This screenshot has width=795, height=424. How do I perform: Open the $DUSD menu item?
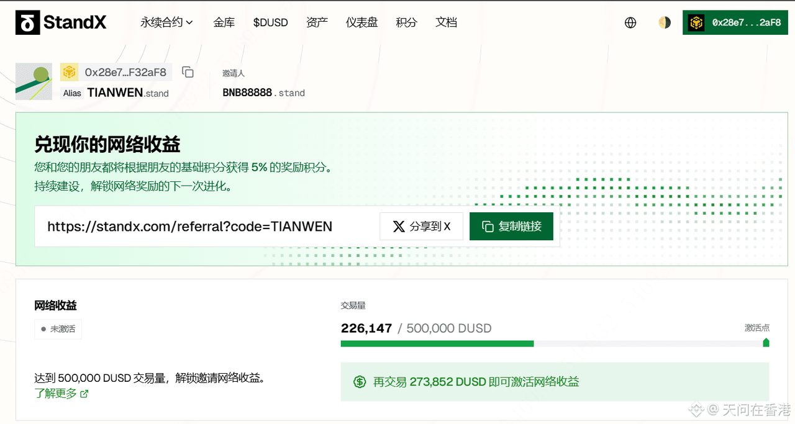click(270, 22)
